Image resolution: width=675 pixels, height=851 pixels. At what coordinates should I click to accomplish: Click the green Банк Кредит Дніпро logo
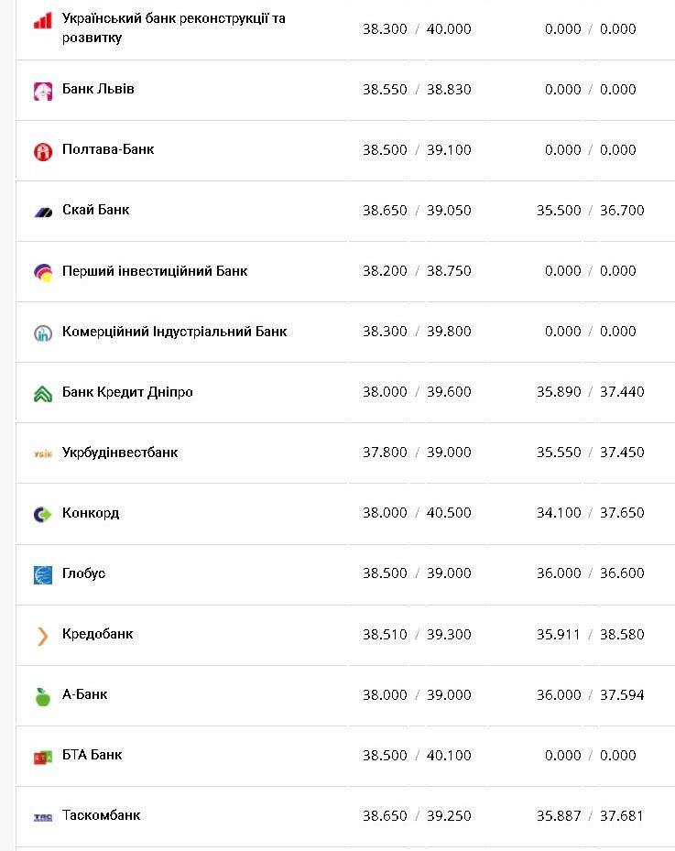click(43, 393)
